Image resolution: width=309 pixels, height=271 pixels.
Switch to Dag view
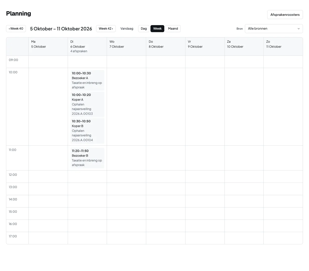point(144,29)
